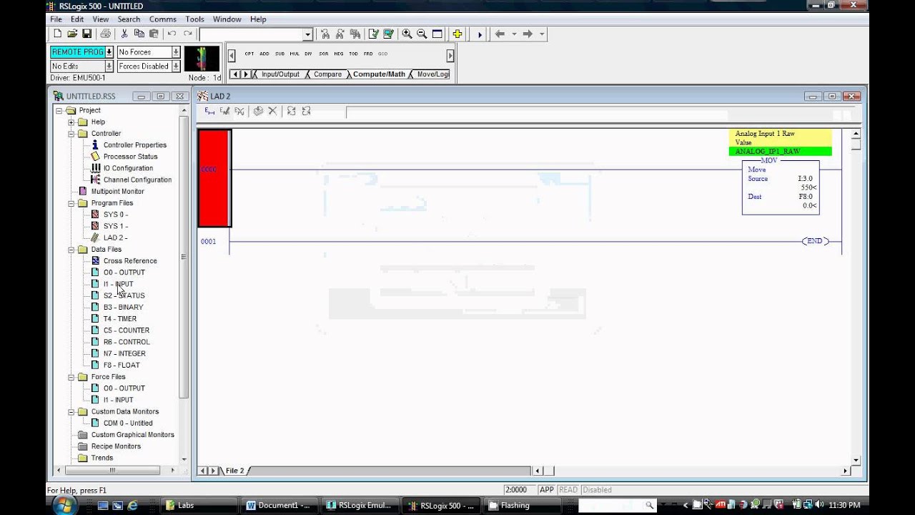The image size is (915, 515).
Task: Open the Forces Disabled dropdown
Action: (x=176, y=67)
